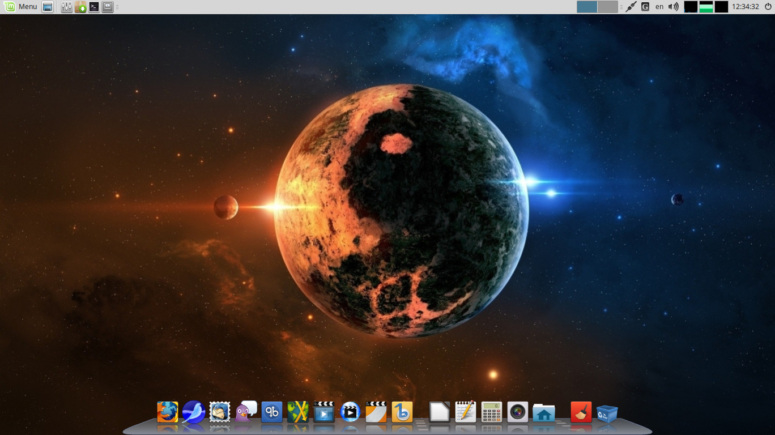Click the clock showing 12:34:32
Viewport: 775px width, 435px height.
pyautogui.click(x=746, y=7)
